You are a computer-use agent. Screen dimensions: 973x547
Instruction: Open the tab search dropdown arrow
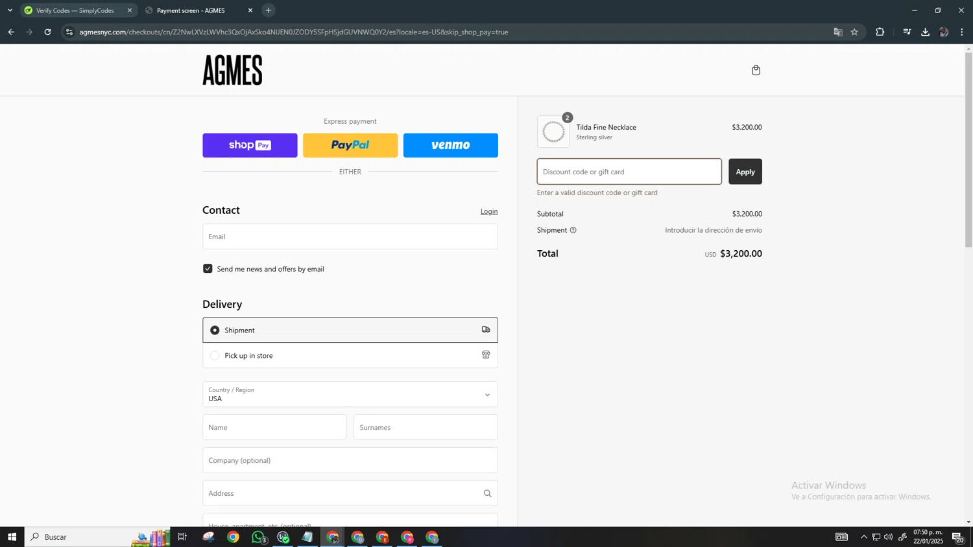point(10,10)
